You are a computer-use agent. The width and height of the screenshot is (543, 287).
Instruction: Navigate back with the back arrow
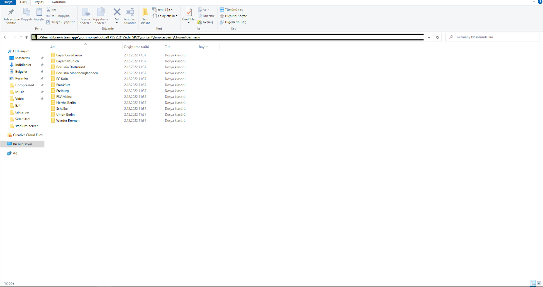[x=6, y=37]
